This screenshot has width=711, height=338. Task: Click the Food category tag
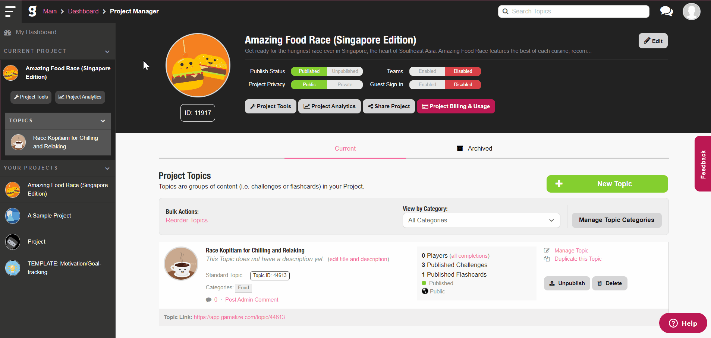coord(243,288)
